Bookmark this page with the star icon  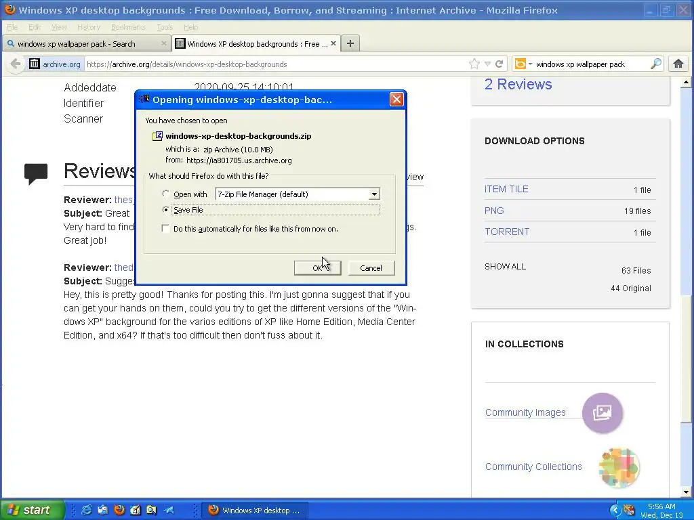point(474,64)
